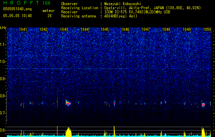Click the tall yellow power spike after 1045
The image size is (215, 137).
click(x=114, y=131)
